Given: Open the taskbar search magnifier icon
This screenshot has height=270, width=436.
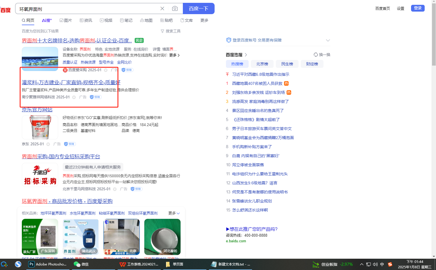Looking at the screenshot, I should click(4, 264).
